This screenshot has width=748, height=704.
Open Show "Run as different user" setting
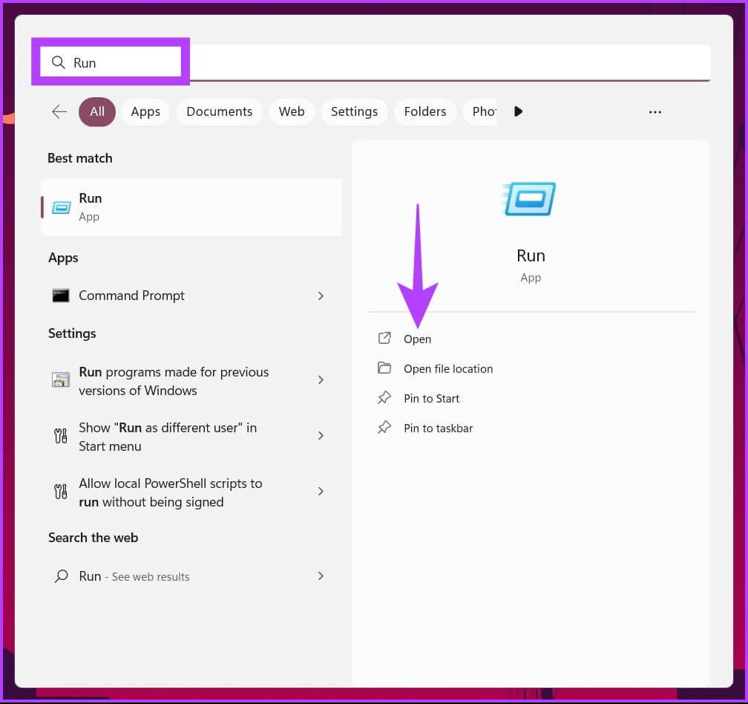(191, 436)
